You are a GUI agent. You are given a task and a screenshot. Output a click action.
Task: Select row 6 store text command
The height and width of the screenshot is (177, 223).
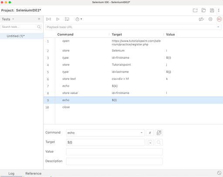(x=133, y=79)
